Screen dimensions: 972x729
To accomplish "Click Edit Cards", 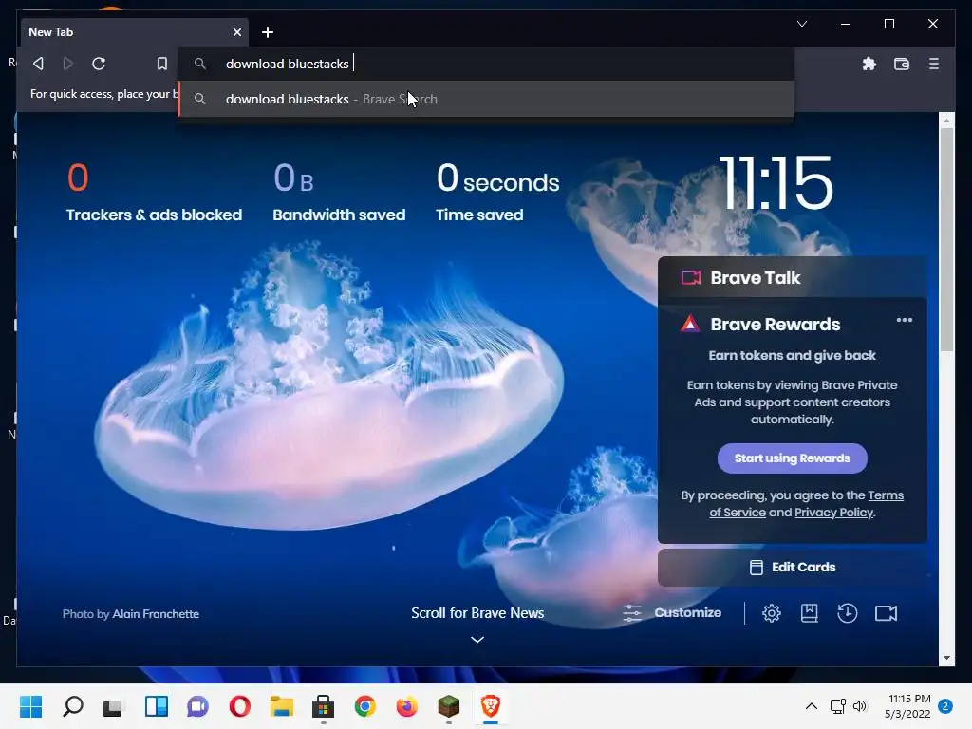I will tap(793, 568).
